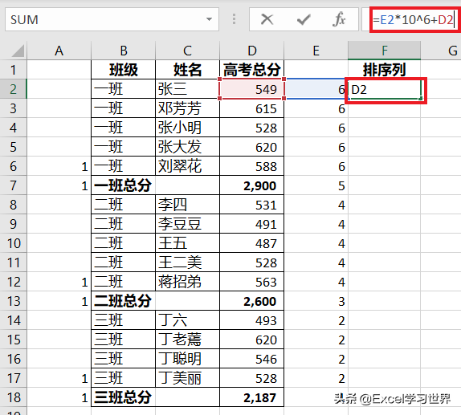
Task: Select the name cell 邓芳芳
Action: coord(187,108)
